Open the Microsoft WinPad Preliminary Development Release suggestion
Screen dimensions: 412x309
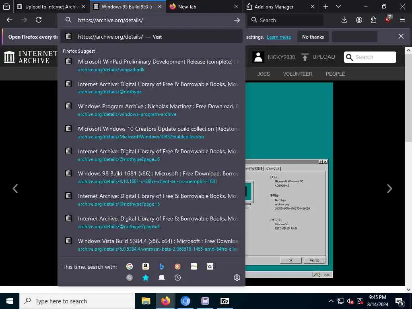pyautogui.click(x=151, y=66)
